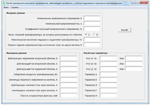Click the Действующее напряжение вторичной обмотки field
150x105 pixels.
(68, 58)
